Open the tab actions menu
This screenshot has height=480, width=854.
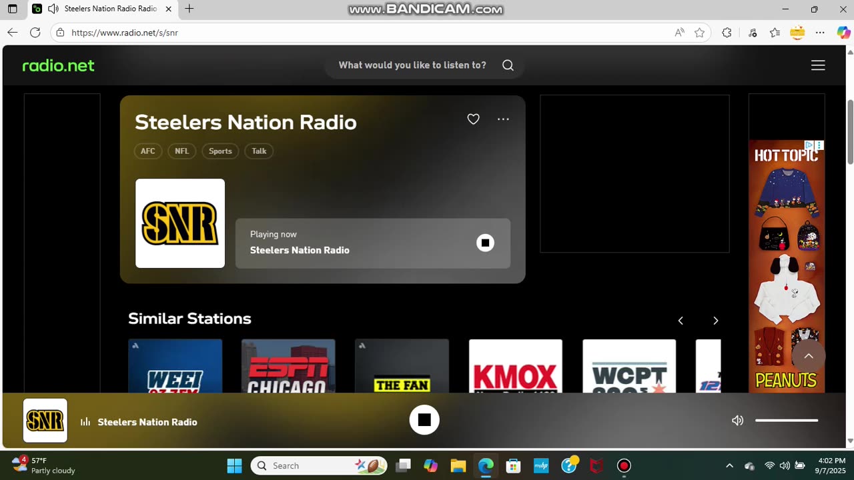coord(12,9)
